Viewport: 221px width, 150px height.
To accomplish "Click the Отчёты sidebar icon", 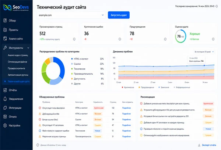I will (x=5, y=90).
